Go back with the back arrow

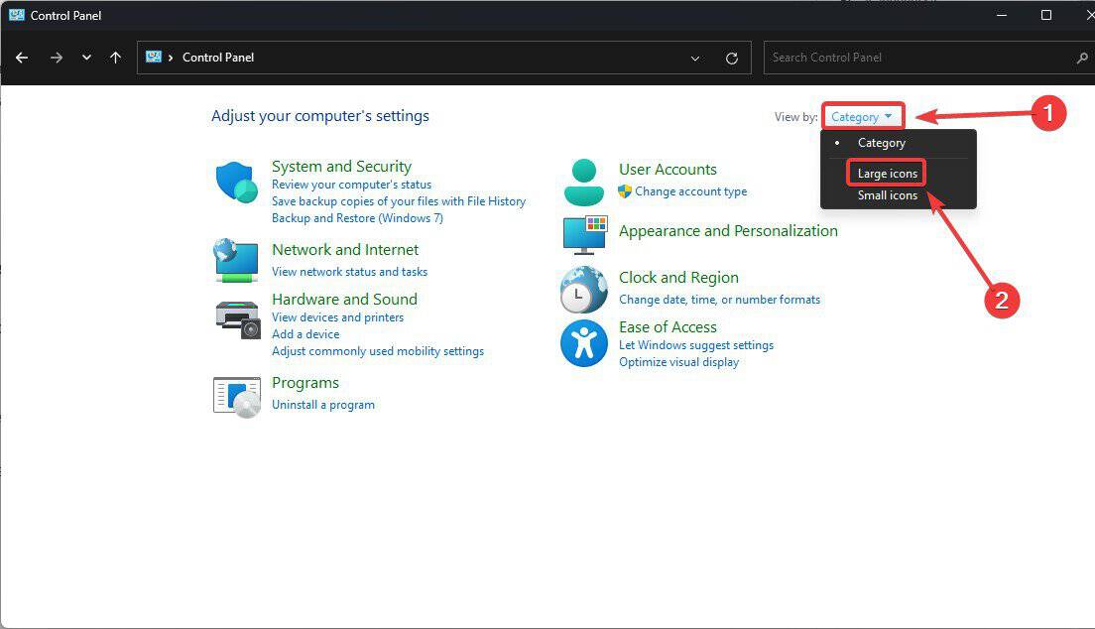click(22, 58)
